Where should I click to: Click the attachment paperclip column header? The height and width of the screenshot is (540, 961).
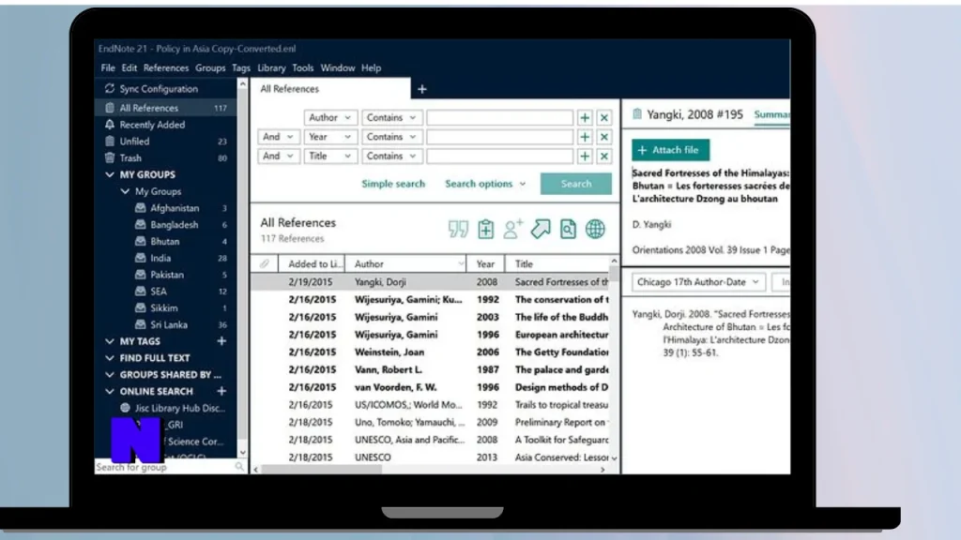[x=264, y=263]
